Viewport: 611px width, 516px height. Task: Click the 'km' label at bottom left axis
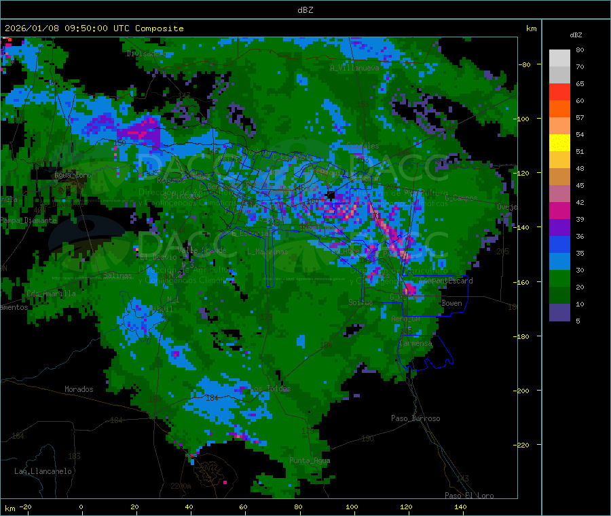(x=10, y=509)
